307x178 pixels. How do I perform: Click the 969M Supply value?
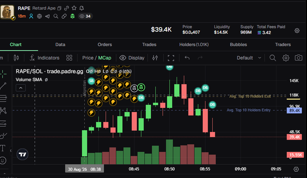click(x=246, y=33)
